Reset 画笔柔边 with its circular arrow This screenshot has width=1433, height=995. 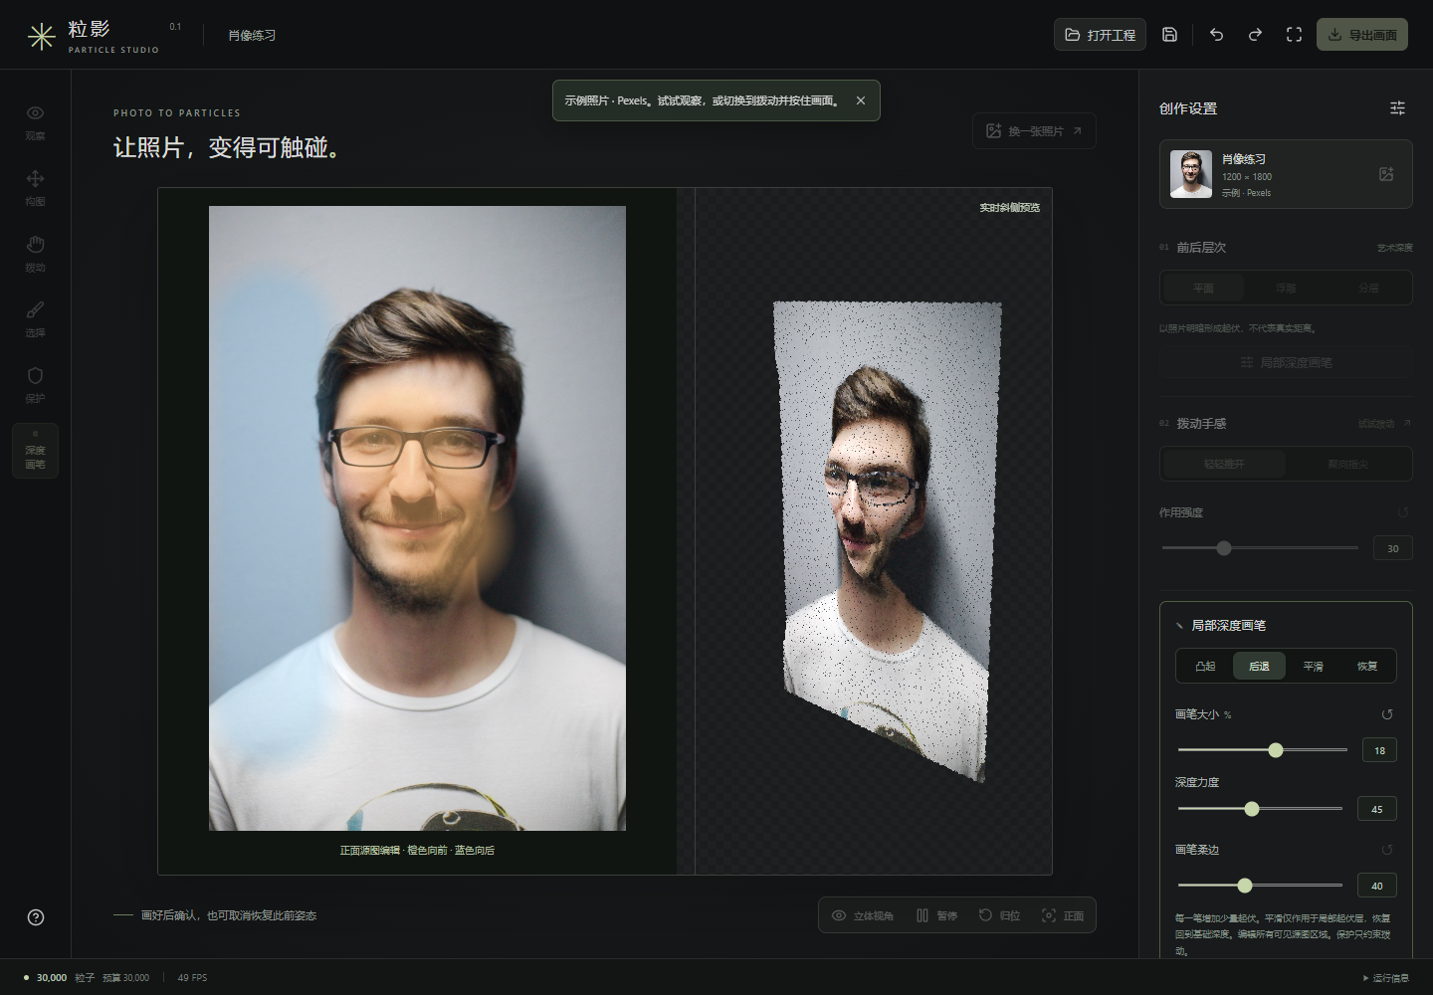[x=1387, y=850]
